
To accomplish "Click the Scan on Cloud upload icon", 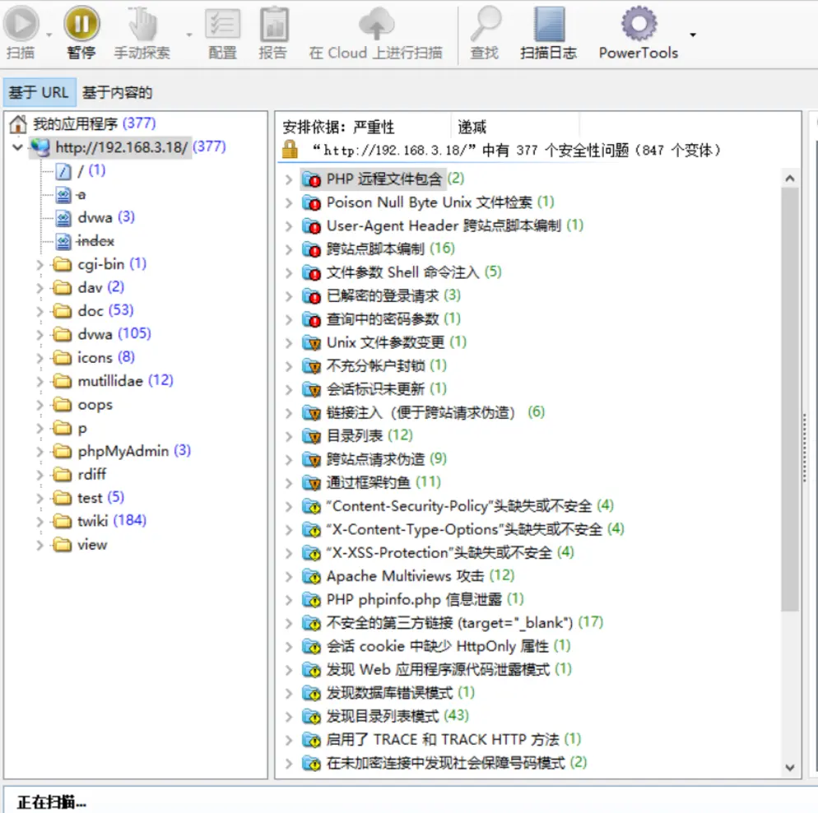I will 376,24.
